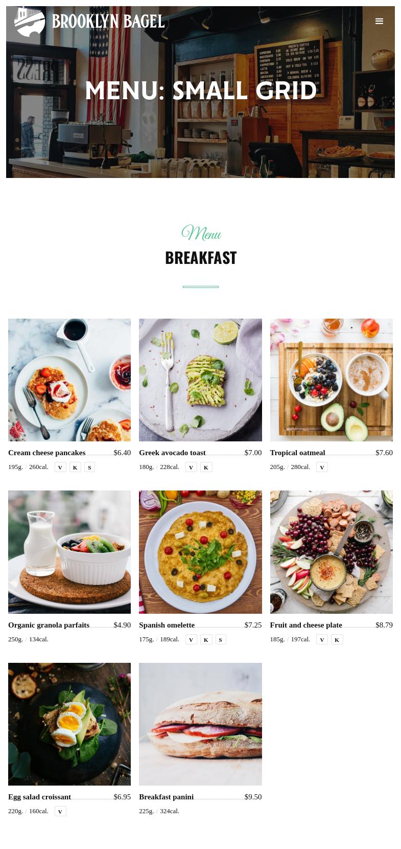The width and height of the screenshot is (401, 849).
Task: Click the V badge under Egg salad croissant
Action: pos(60,811)
